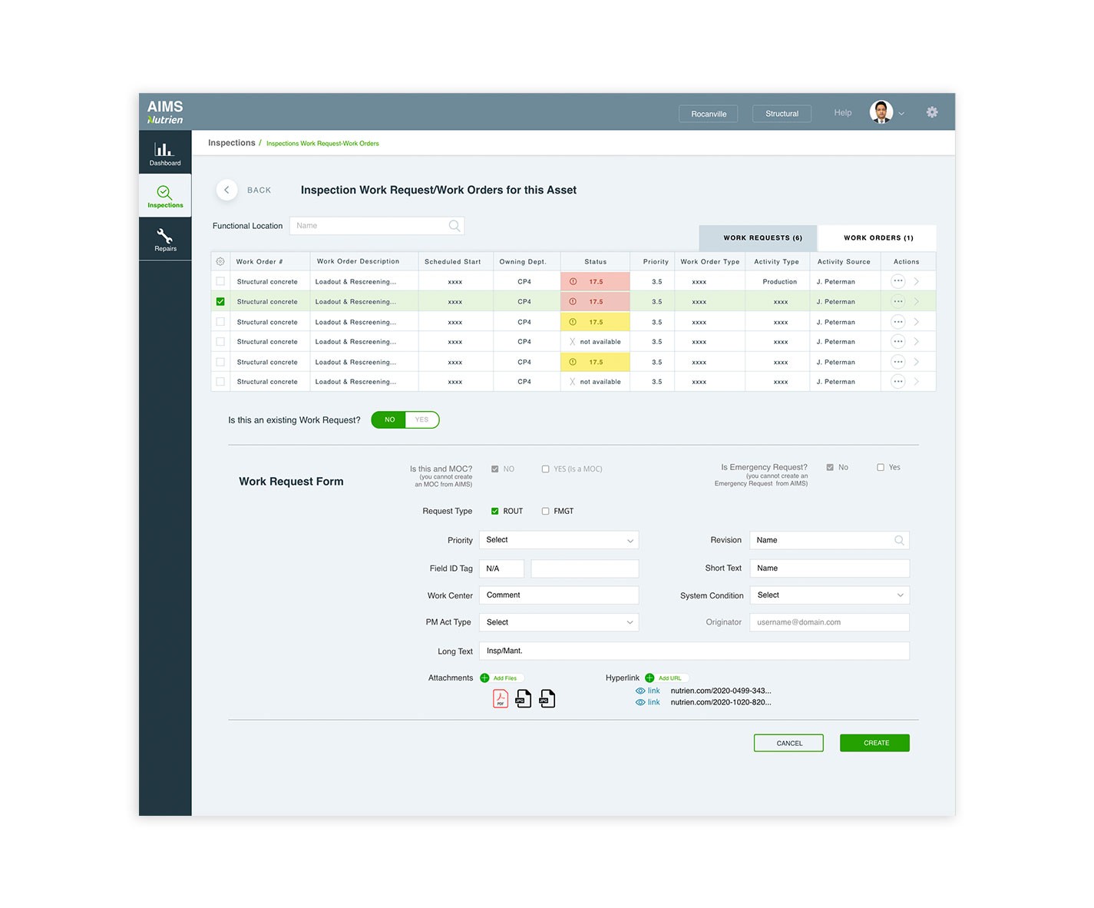This screenshot has width=1094, height=908.
Task: Click the Structural discipline button
Action: [782, 114]
